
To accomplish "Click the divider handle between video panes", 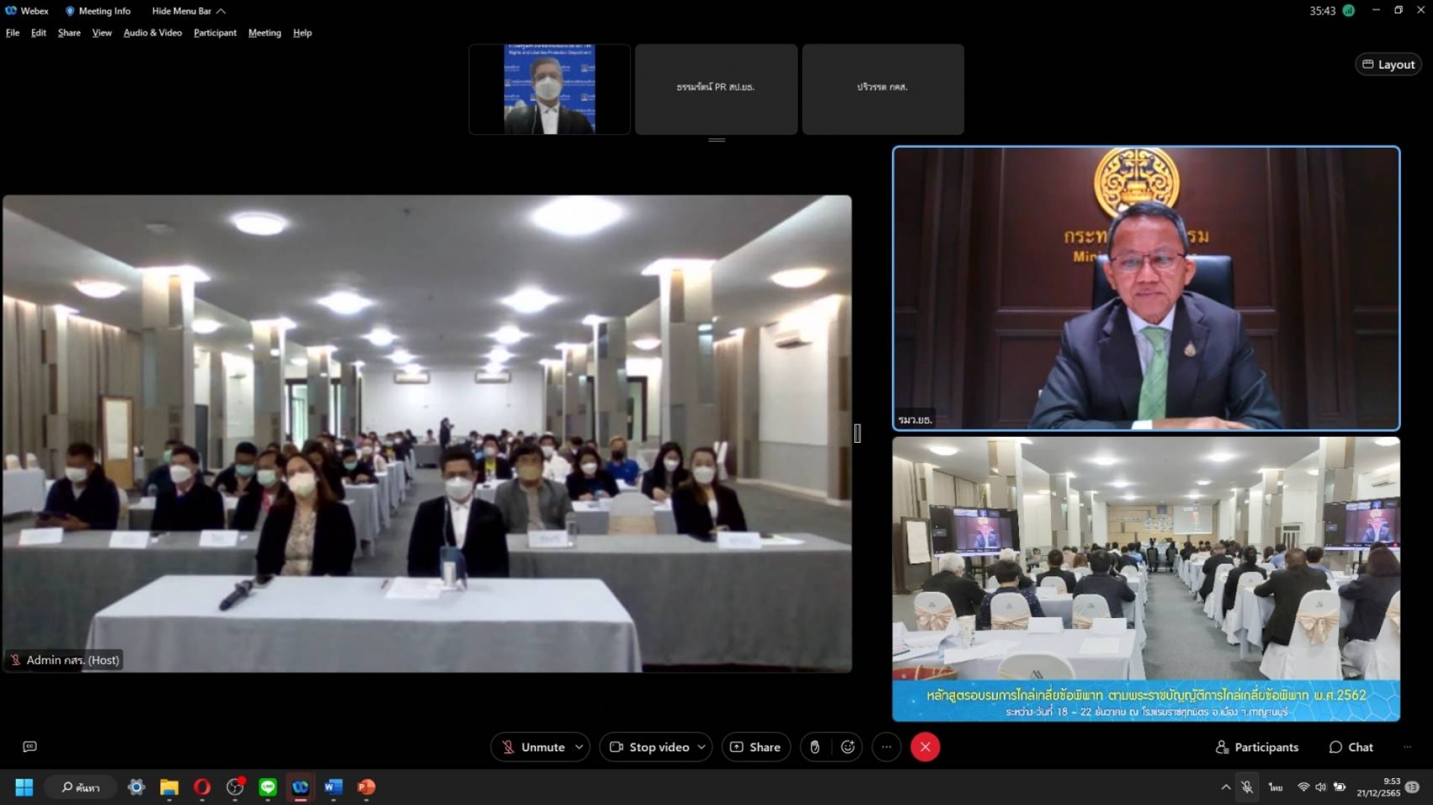I will (857, 433).
